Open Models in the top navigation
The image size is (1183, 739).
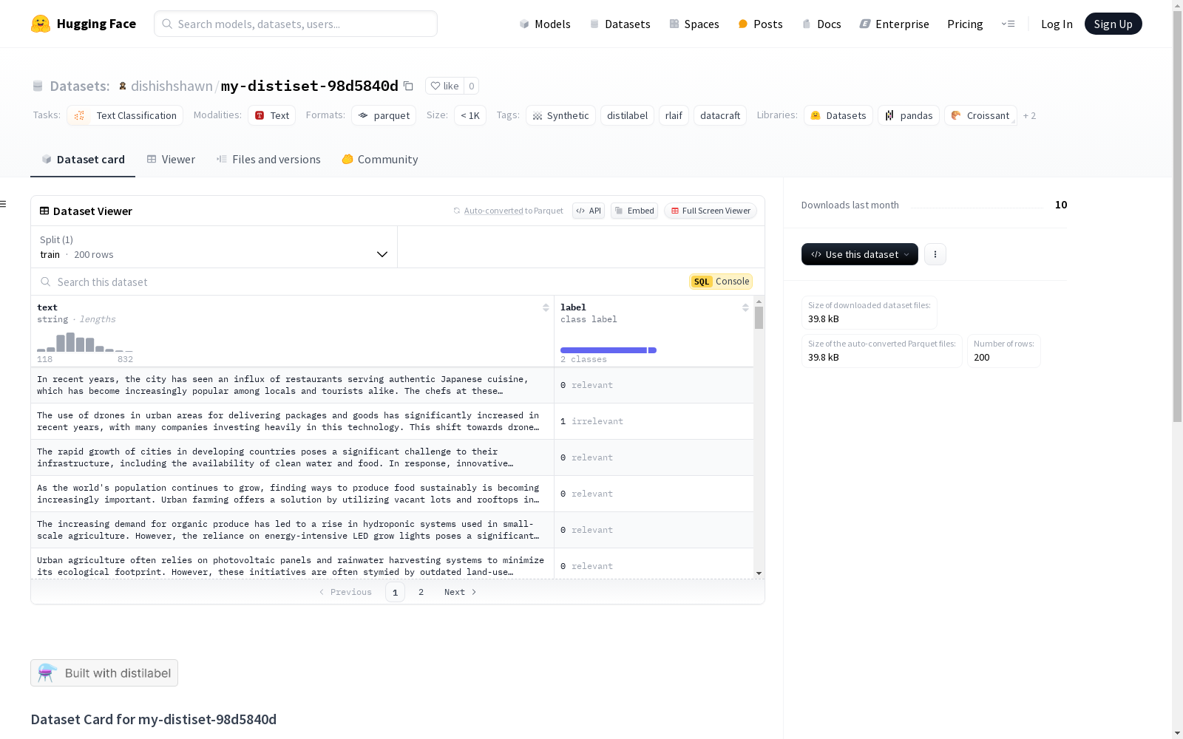coord(545,24)
